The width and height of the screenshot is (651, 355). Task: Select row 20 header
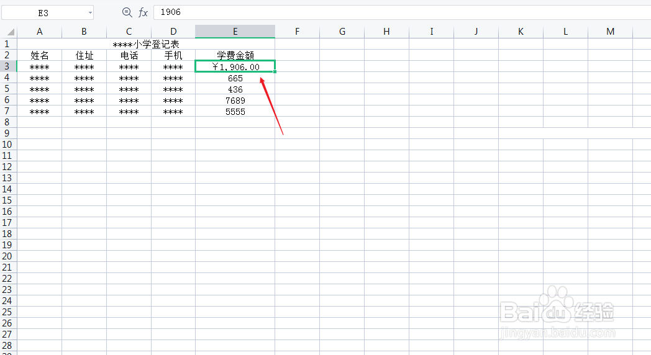coord(7,256)
